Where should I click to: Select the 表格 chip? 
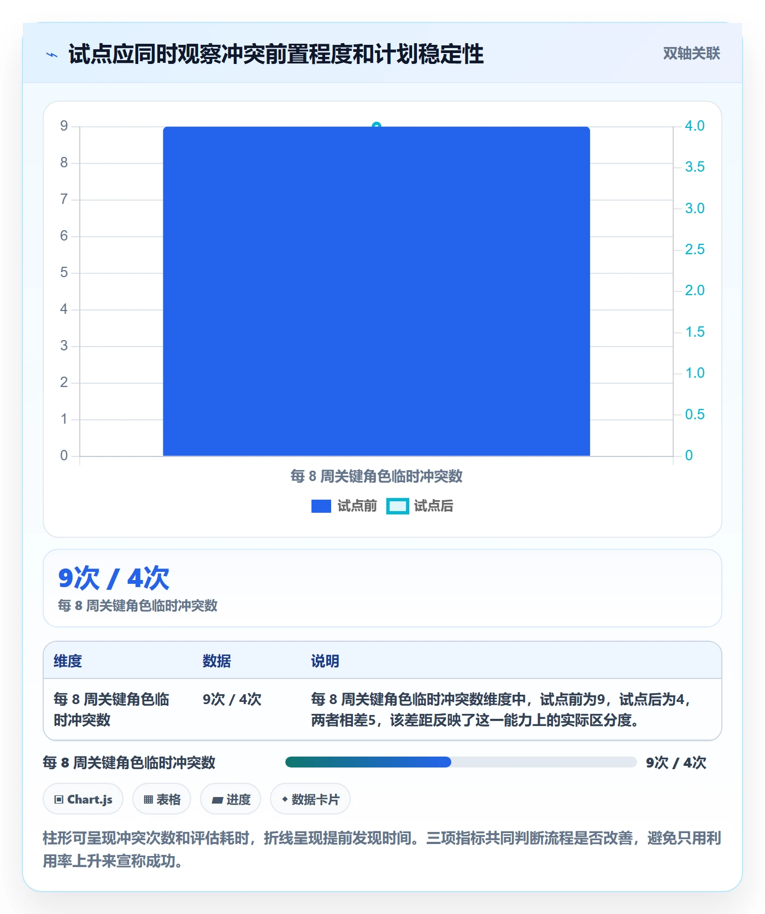click(x=162, y=799)
